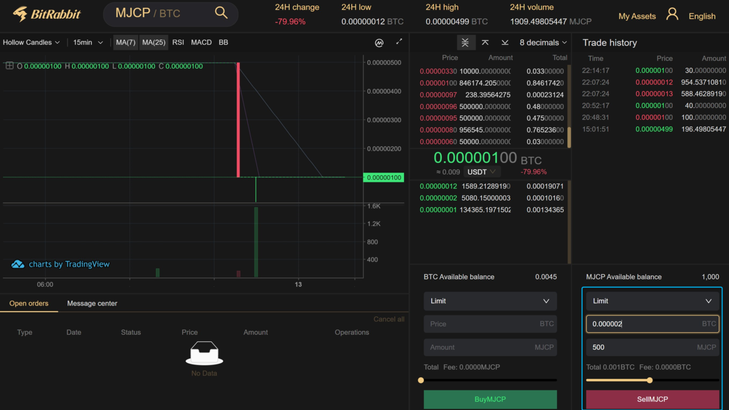
Task: Open My Assets page
Action: coord(637,16)
